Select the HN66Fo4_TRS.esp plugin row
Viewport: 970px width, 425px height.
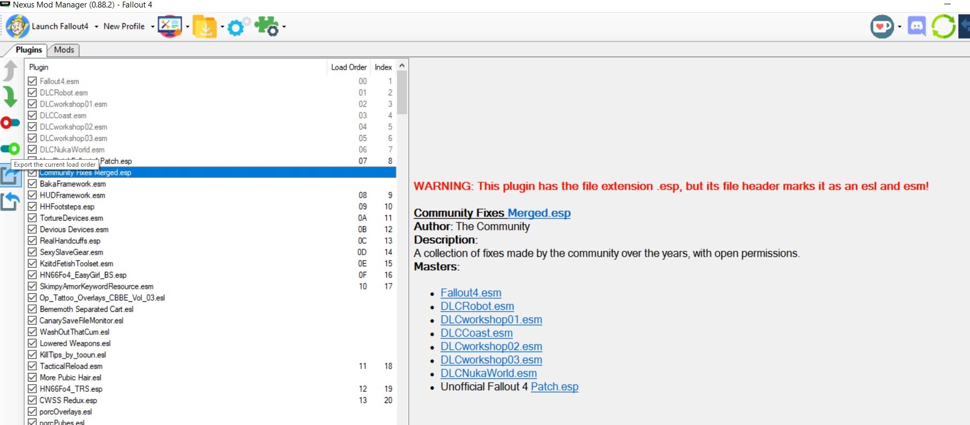pos(212,389)
